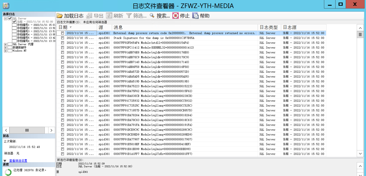Click the 导出 (Export) toolbar icon

[x=89, y=16]
